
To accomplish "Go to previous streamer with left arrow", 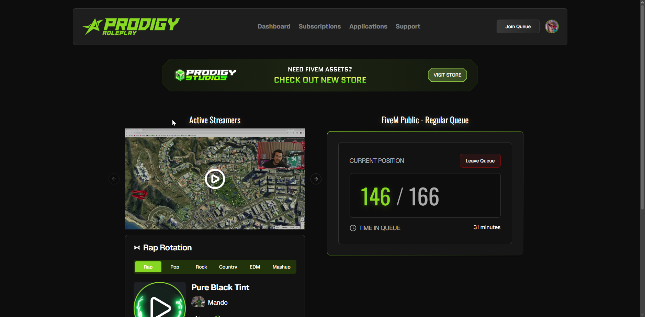I will tap(114, 179).
